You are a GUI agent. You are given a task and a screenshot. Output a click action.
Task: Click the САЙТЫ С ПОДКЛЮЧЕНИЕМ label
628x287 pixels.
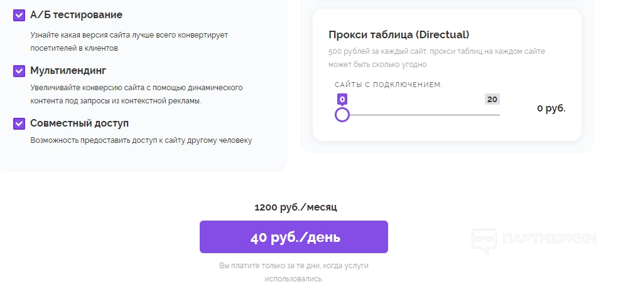(x=388, y=84)
